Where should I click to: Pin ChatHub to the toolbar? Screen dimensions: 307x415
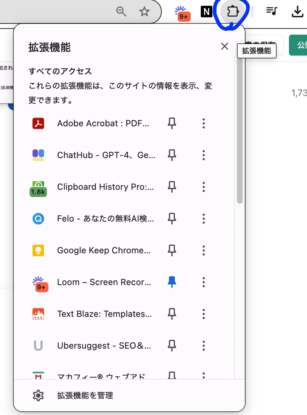172,155
